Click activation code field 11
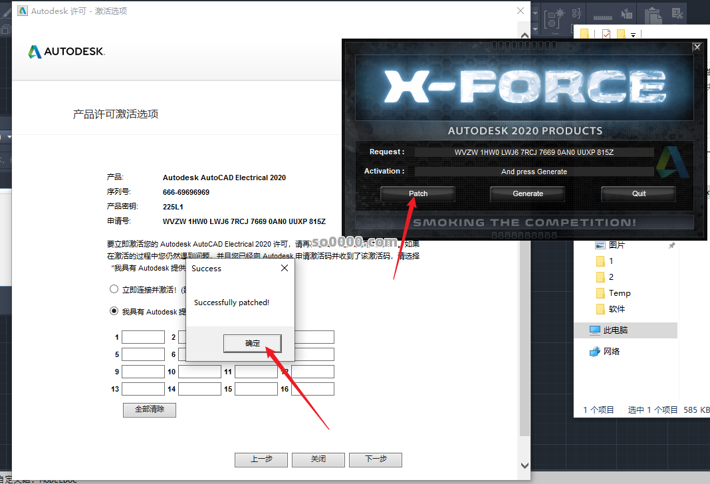Viewport: 710px width, 484px height. [257, 372]
